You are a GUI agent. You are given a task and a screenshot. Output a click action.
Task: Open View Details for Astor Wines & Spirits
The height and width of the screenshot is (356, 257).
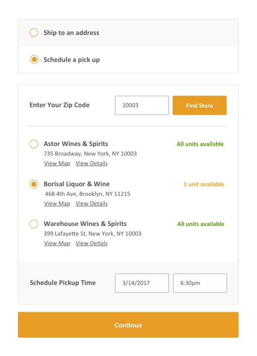tap(91, 163)
